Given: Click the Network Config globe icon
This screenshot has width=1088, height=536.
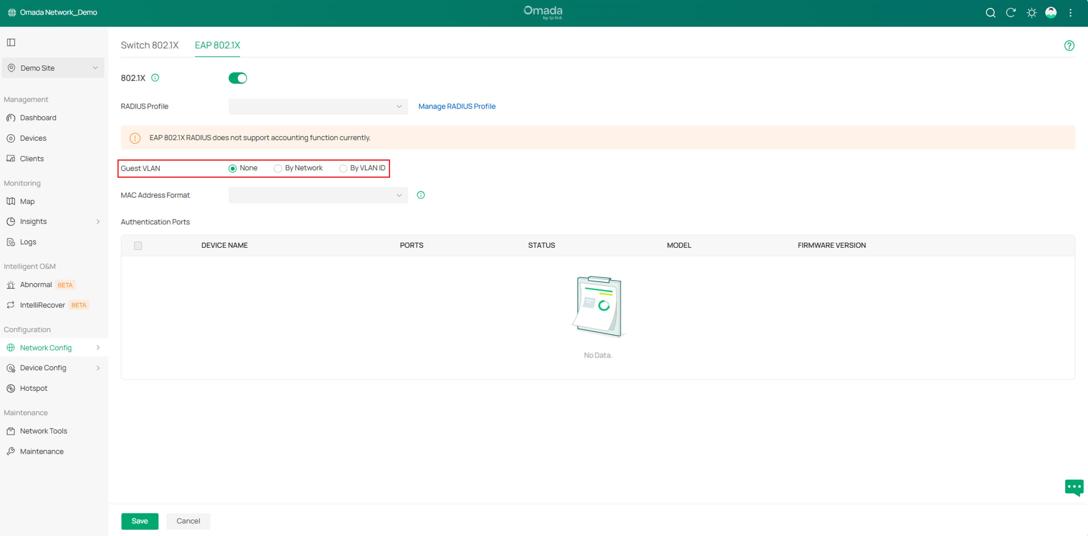Looking at the screenshot, I should click(x=11, y=347).
